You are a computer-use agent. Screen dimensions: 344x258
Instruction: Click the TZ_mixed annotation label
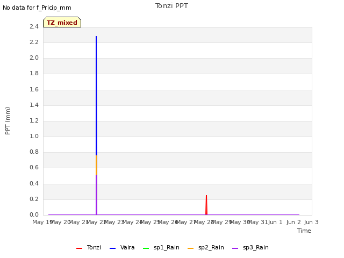tap(62, 22)
